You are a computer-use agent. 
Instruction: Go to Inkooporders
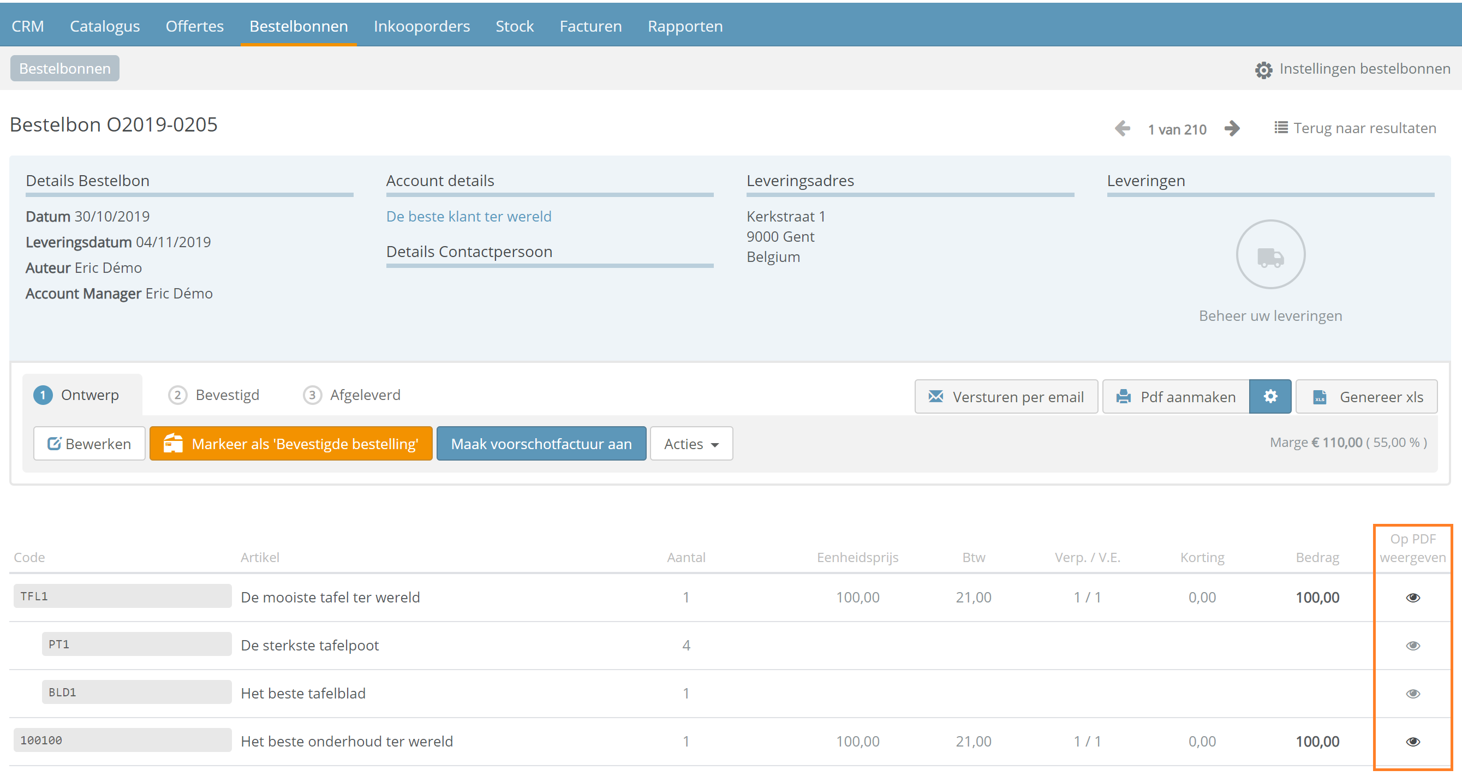pos(422,26)
